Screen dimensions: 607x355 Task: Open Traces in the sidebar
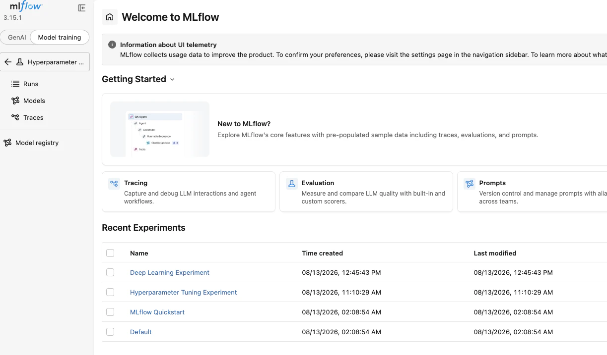pos(33,117)
